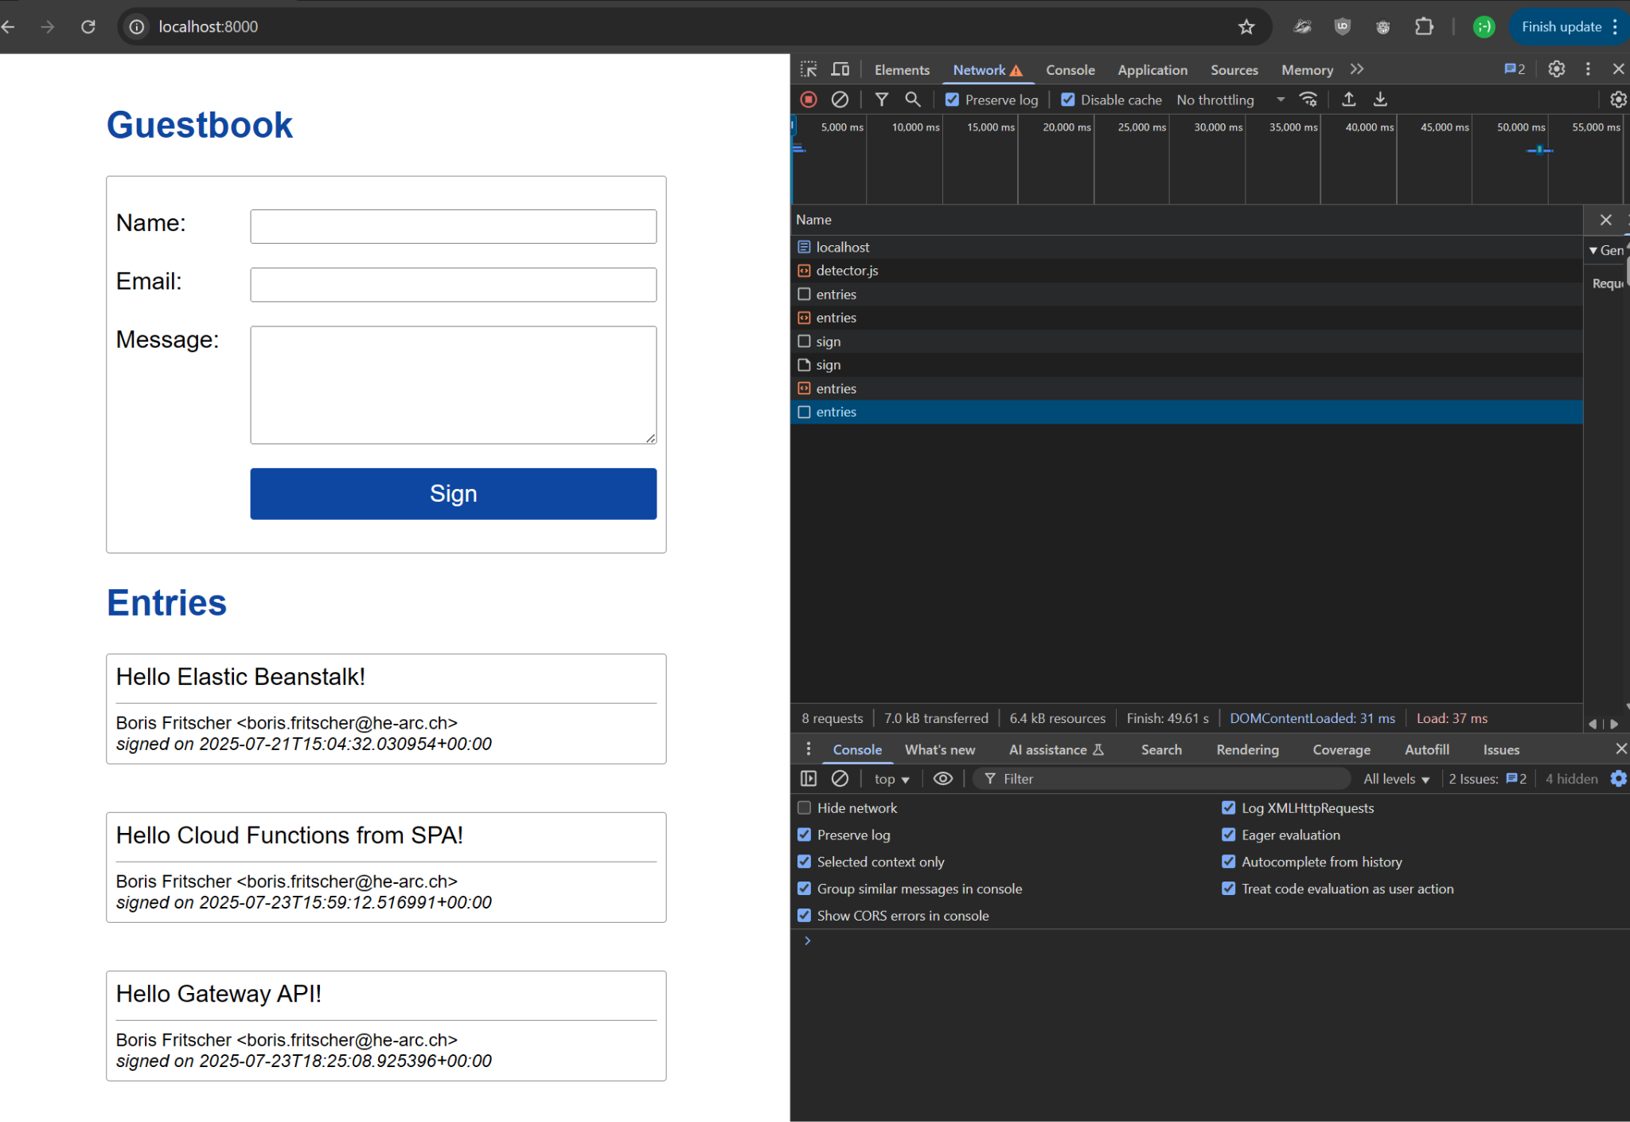Screen dimensions: 1630x1122
Task: Click the export HAR download icon
Action: pyautogui.click(x=1380, y=100)
